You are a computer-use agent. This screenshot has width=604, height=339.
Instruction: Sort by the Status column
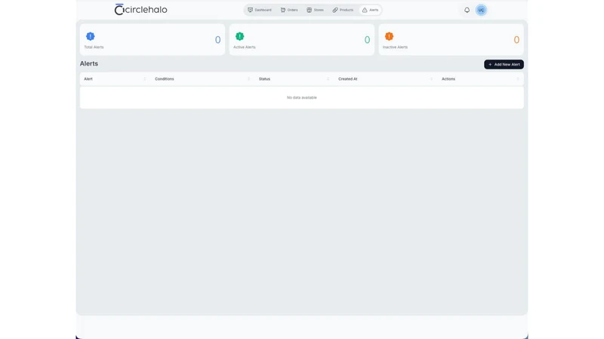click(x=328, y=79)
